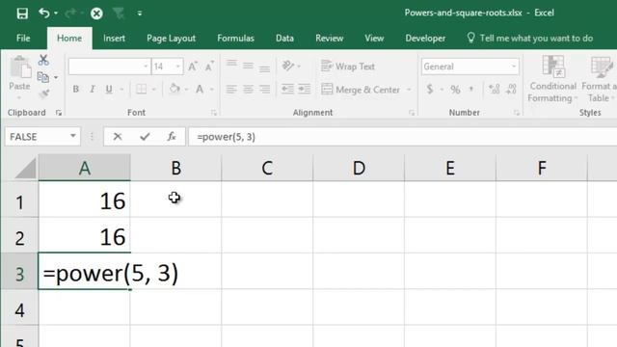Toggle Bold formatting
This screenshot has height=347, width=617.
coord(75,90)
